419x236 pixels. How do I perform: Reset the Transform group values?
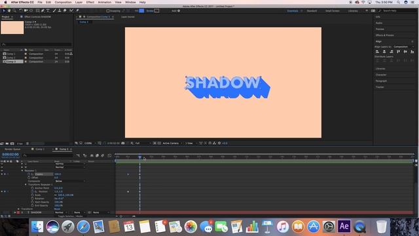tap(57, 209)
